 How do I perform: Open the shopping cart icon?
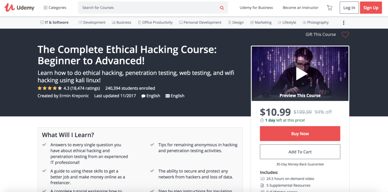coord(329,8)
